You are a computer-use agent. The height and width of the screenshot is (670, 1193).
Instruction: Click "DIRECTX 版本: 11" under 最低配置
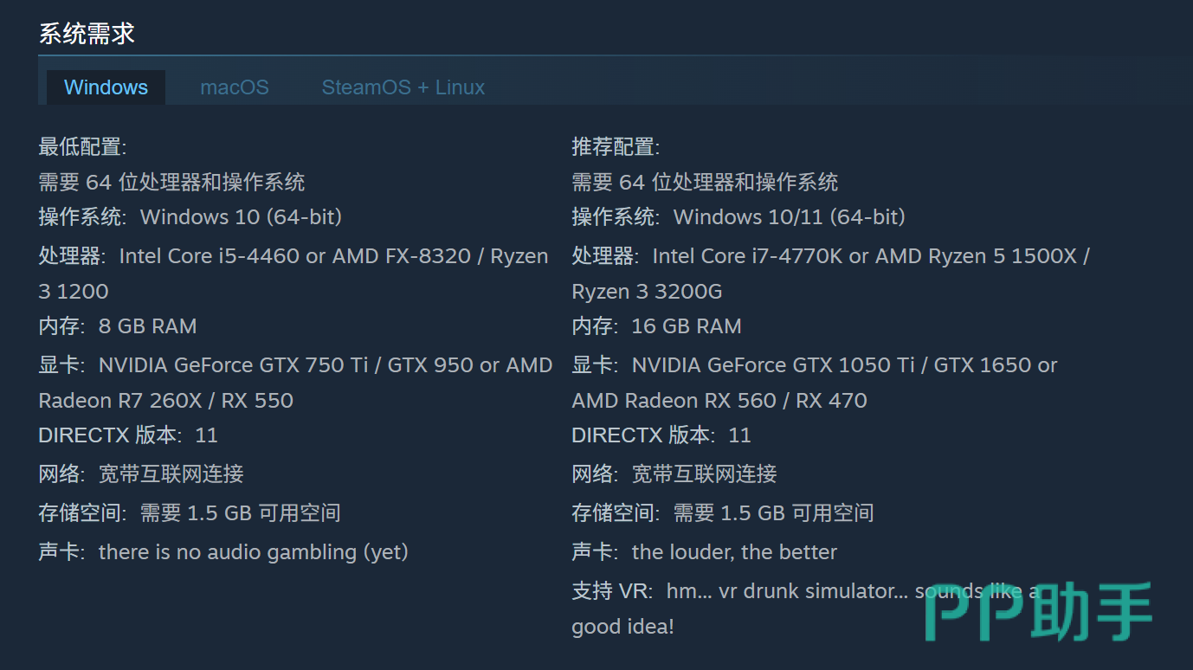(x=128, y=435)
